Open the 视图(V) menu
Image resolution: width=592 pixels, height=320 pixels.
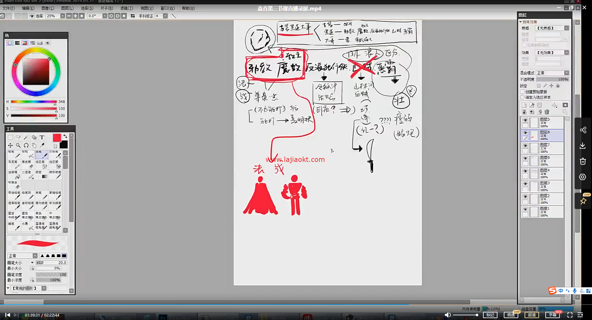coord(147,8)
